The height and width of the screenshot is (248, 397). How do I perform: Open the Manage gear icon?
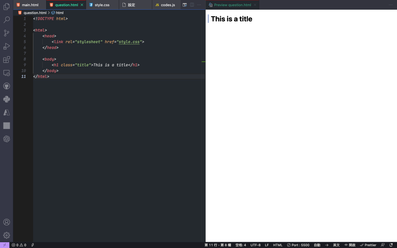[7, 235]
